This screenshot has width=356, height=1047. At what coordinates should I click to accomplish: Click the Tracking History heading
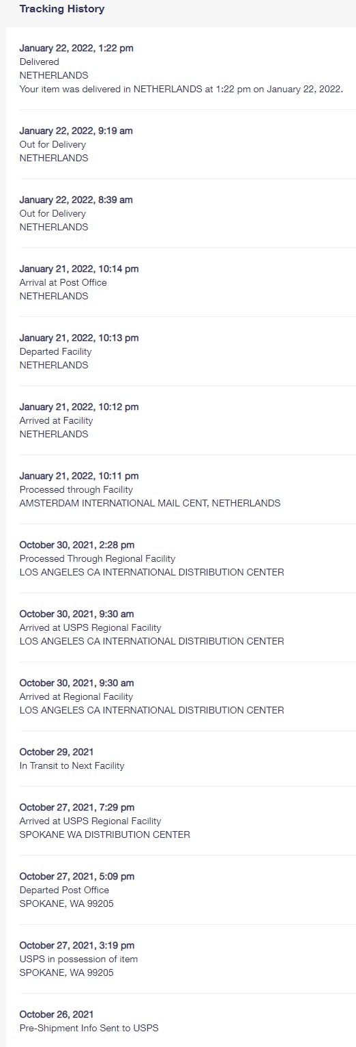pos(62,10)
